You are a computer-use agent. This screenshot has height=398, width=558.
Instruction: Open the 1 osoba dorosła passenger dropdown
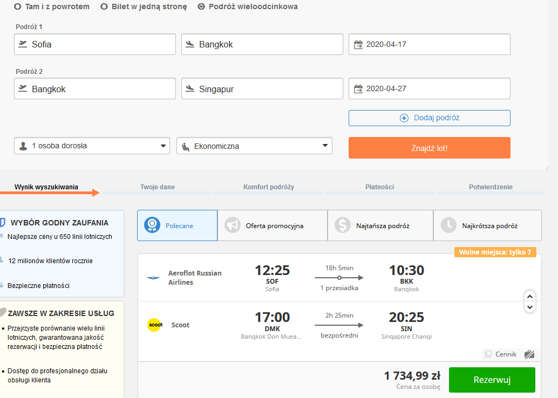pos(92,146)
